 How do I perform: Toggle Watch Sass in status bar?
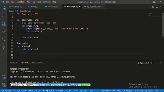(x=61, y=91)
